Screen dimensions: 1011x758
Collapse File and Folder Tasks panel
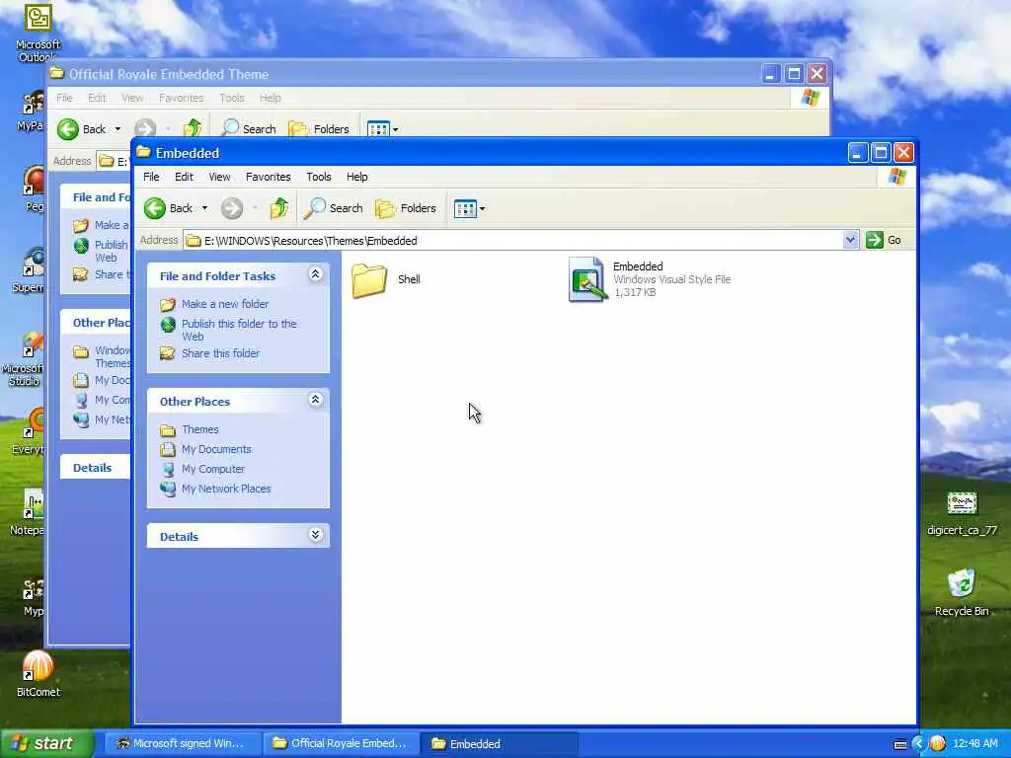(x=315, y=274)
